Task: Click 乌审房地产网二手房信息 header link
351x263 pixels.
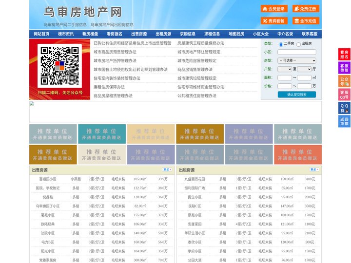Action: [x=65, y=25]
